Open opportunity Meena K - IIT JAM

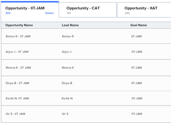[x=18, y=68]
